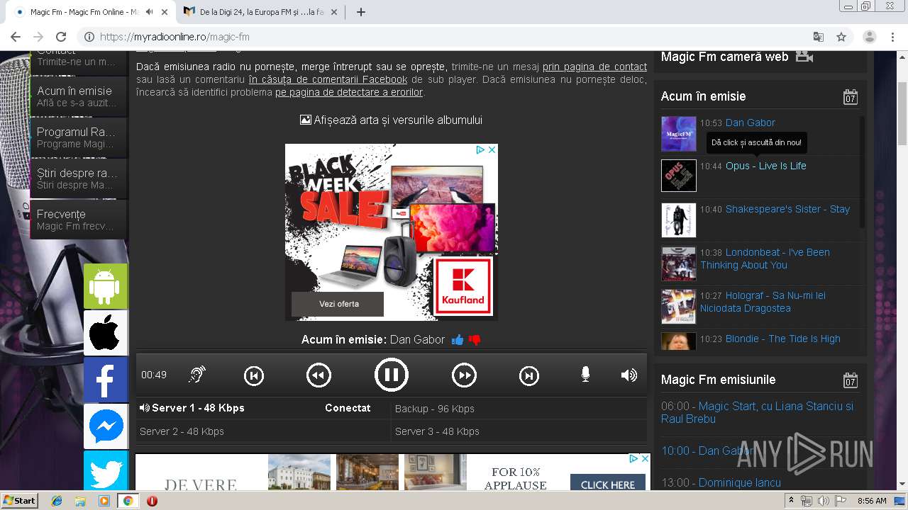
Task: Follow the prin pagina de contact link
Action: point(594,67)
